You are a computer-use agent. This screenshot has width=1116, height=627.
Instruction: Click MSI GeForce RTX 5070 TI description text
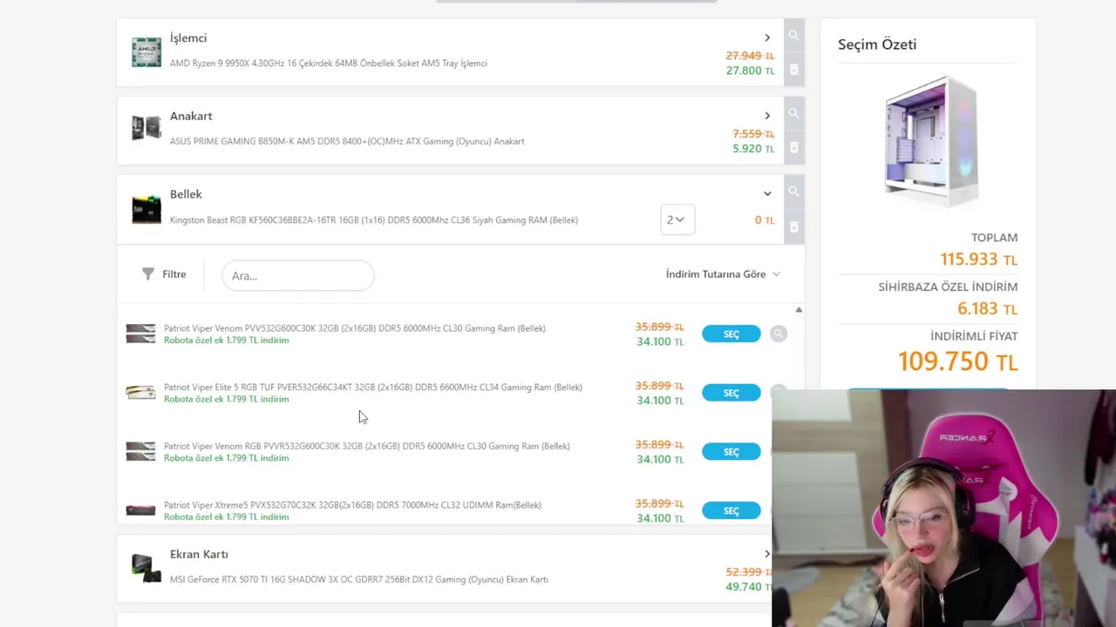(359, 579)
